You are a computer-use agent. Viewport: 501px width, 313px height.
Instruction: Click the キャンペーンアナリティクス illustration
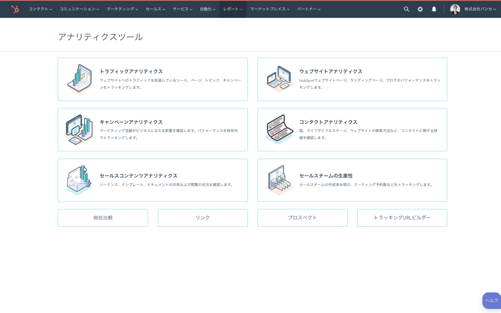coord(79,130)
